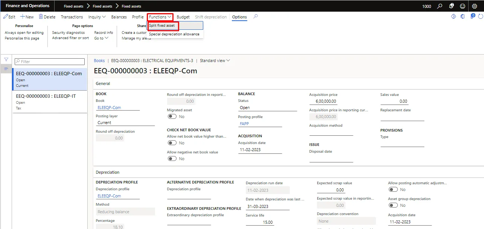The width and height of the screenshot is (484, 229).
Task: Click the Provisions Type field
Action: pyautogui.click(x=402, y=144)
